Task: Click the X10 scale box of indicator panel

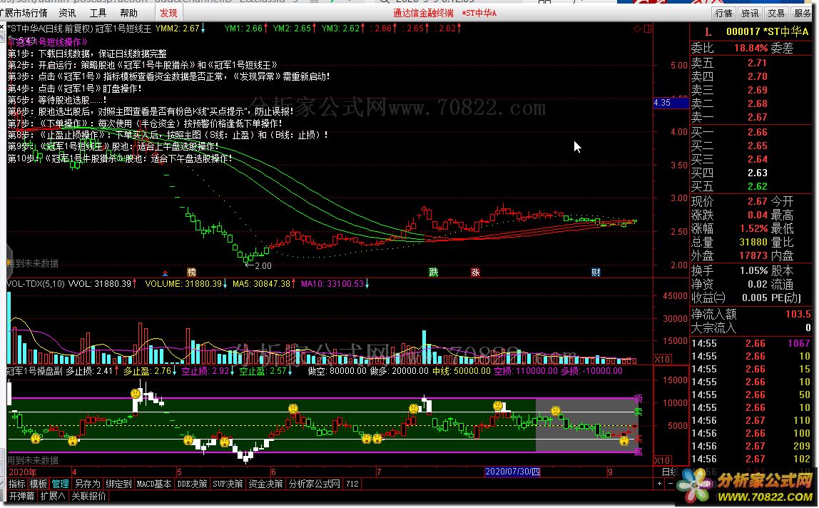Action: (x=663, y=460)
